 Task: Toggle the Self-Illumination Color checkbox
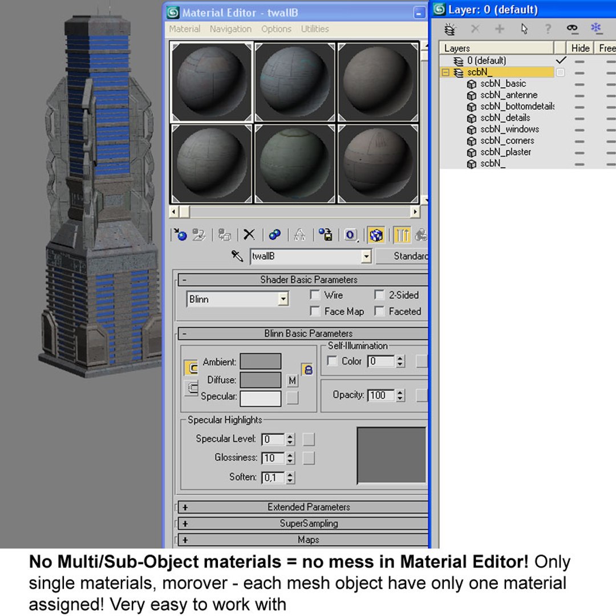click(332, 361)
